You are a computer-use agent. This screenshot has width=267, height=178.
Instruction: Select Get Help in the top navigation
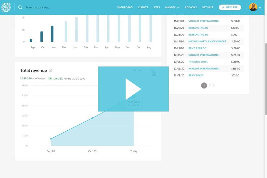tap(207, 7)
